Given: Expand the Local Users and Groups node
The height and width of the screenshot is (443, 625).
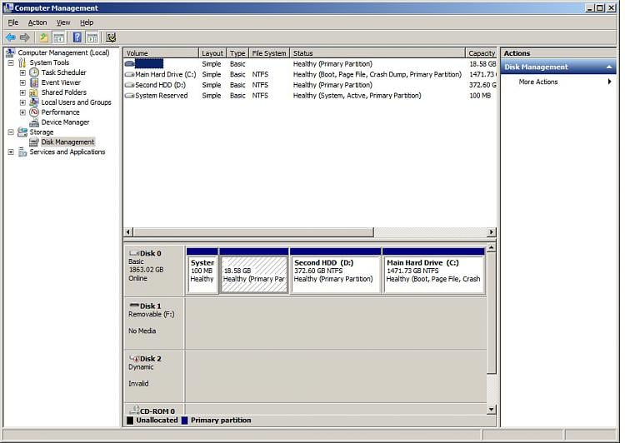Looking at the screenshot, I should [22, 102].
